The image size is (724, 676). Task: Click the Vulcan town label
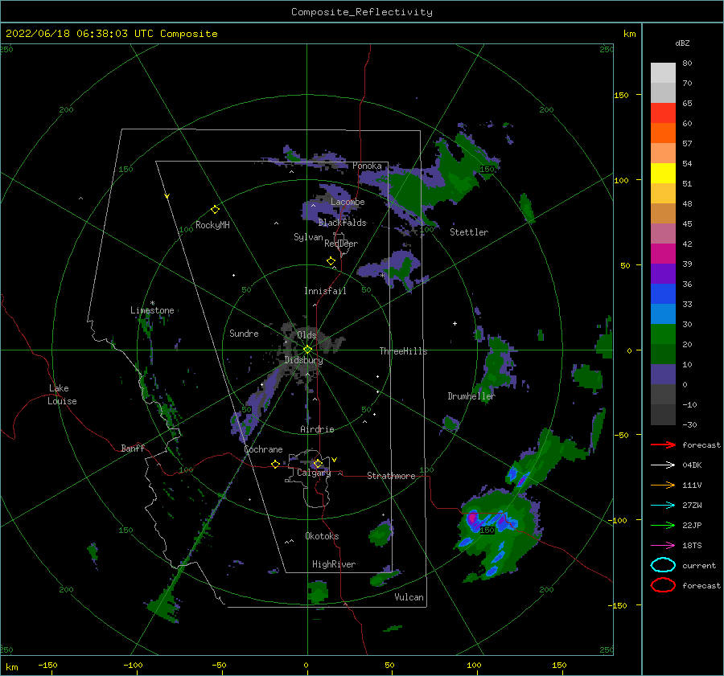point(409,597)
